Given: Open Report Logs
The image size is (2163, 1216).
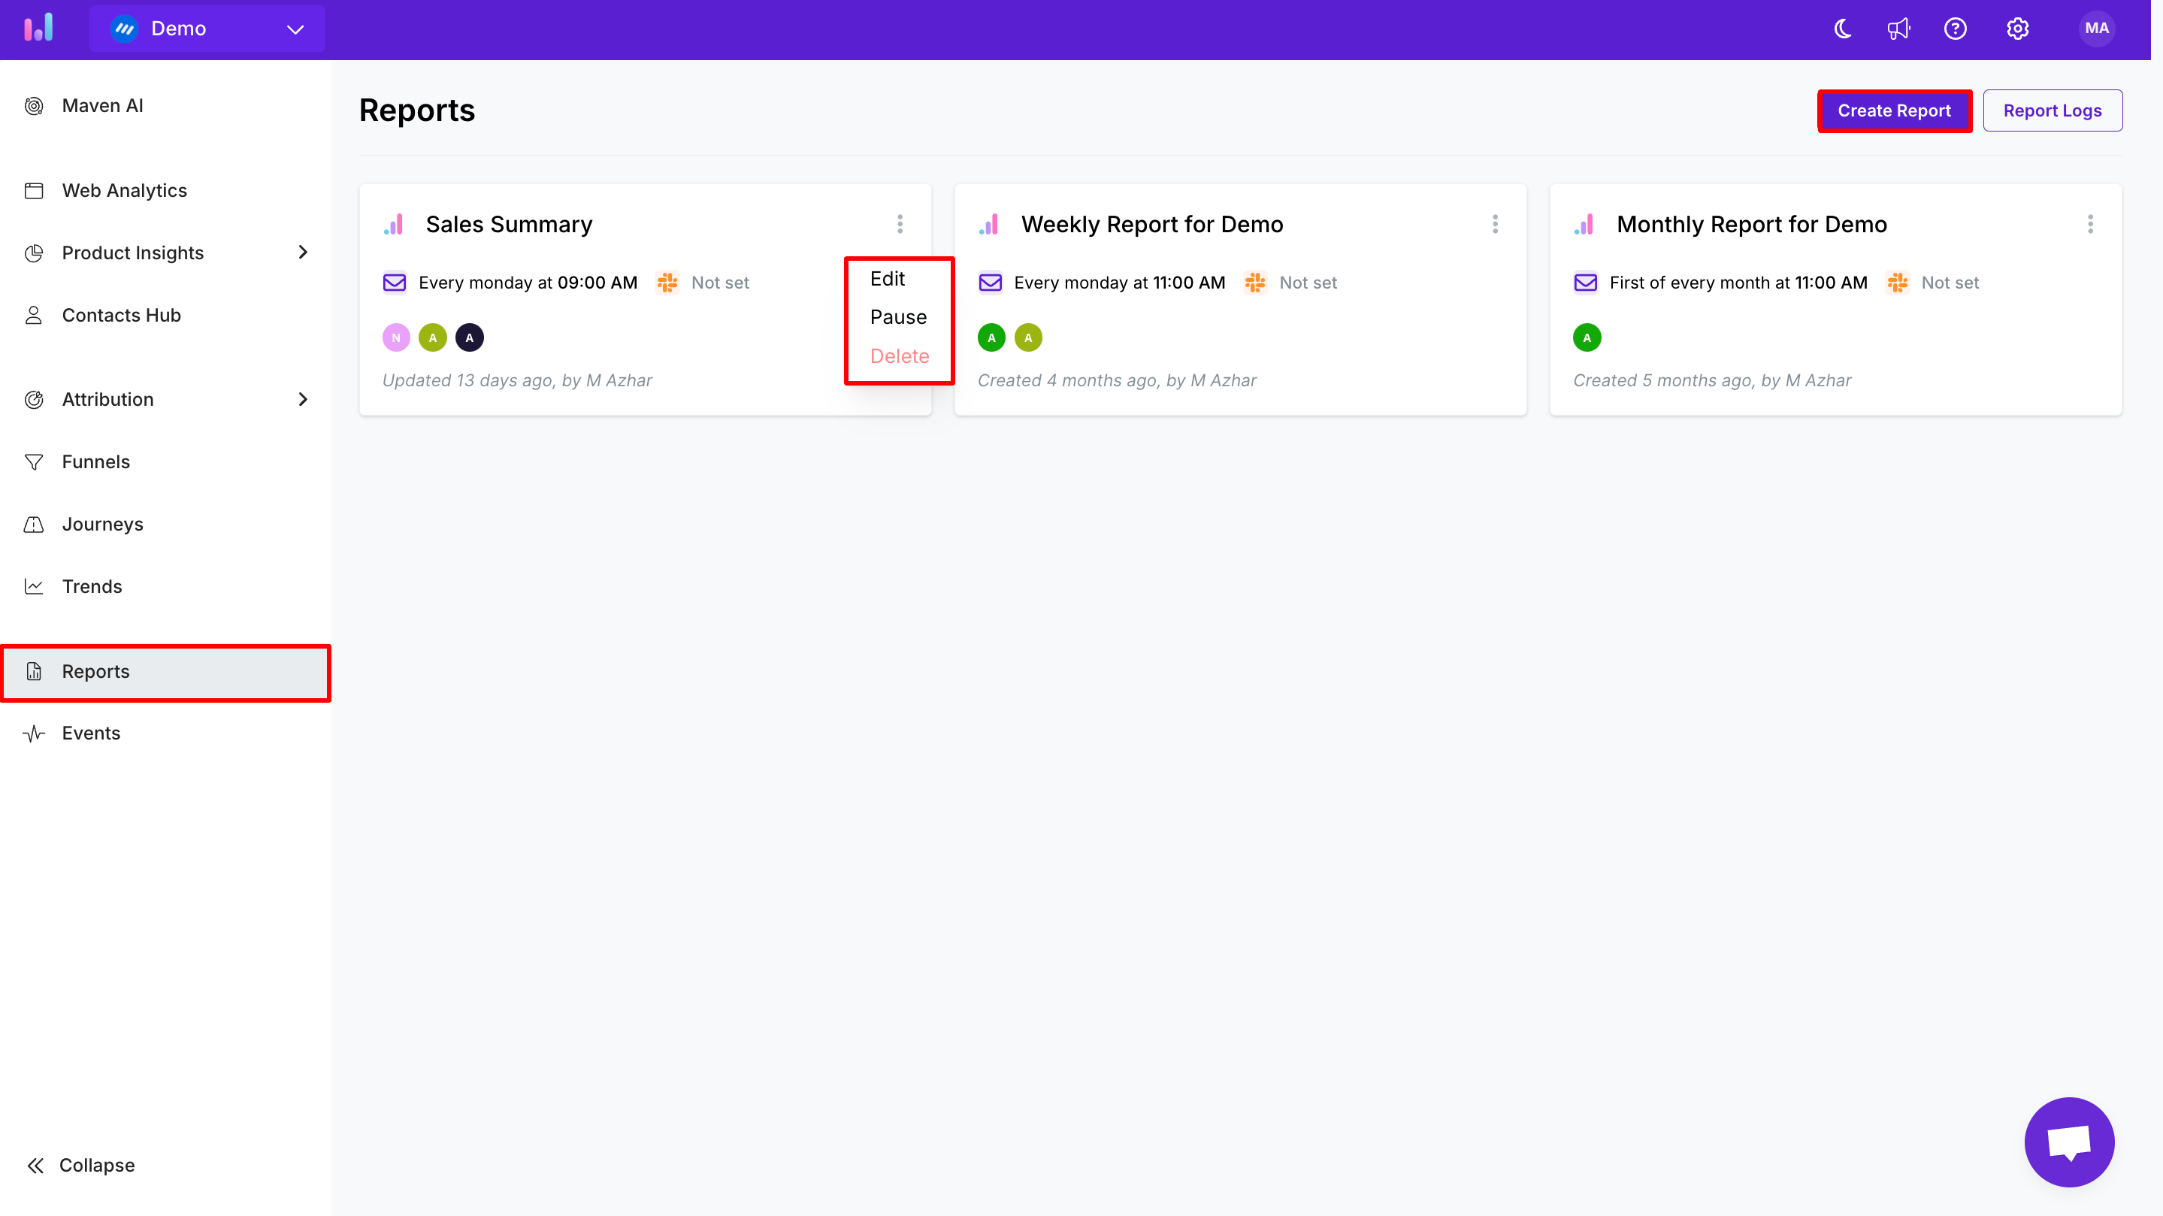Looking at the screenshot, I should [2053, 110].
